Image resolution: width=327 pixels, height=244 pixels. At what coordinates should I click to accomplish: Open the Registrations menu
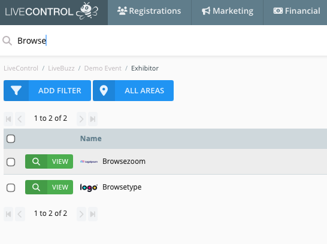[149, 11]
